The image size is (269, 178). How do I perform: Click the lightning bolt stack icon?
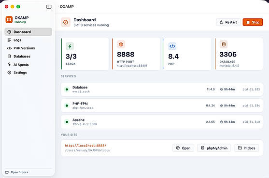(70, 46)
